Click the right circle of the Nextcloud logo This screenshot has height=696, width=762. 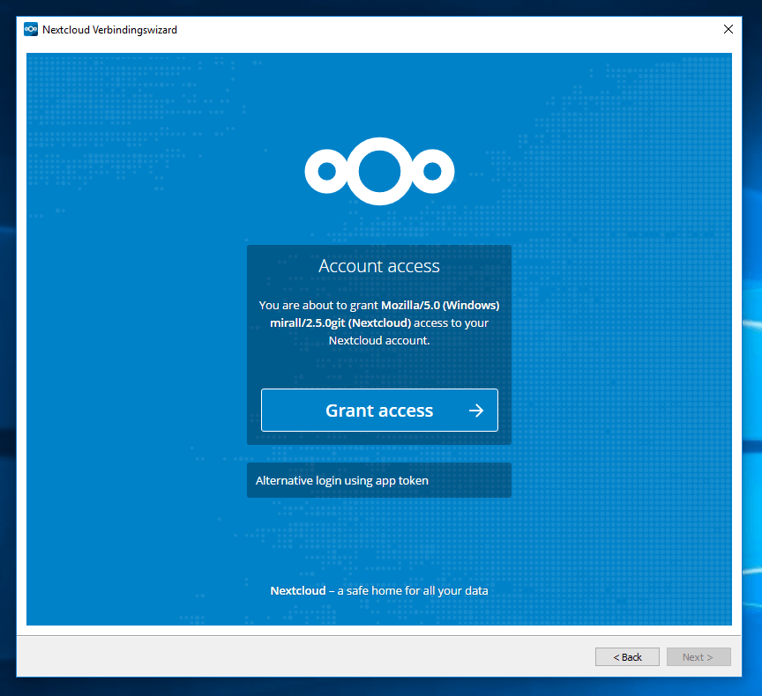coord(432,171)
